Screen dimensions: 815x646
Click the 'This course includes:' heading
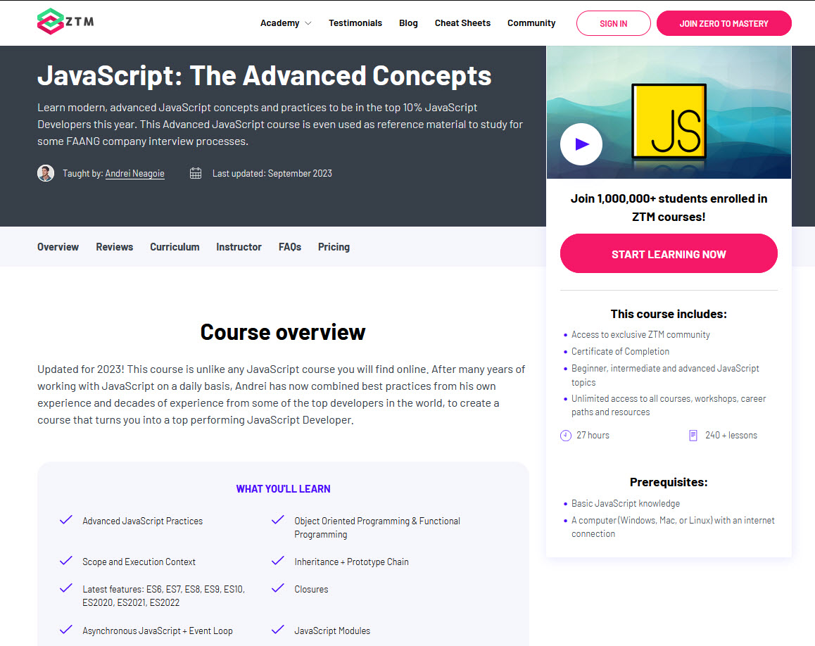[669, 314]
